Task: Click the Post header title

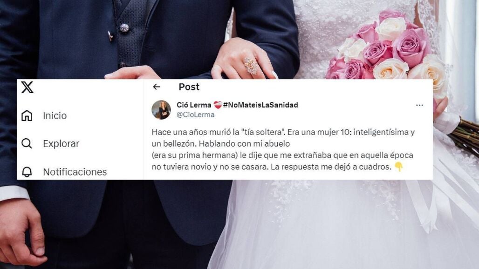Action: (x=189, y=87)
